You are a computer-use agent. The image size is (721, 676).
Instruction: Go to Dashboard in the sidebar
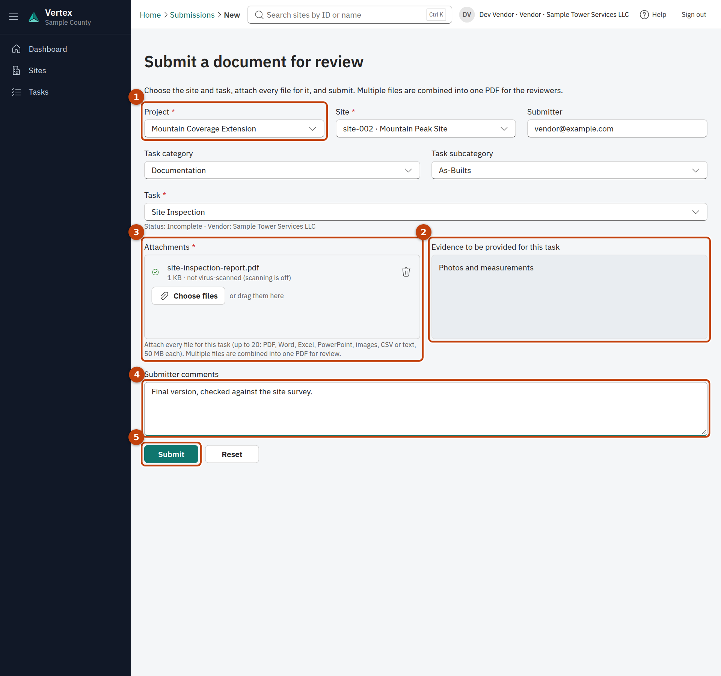click(x=65, y=49)
